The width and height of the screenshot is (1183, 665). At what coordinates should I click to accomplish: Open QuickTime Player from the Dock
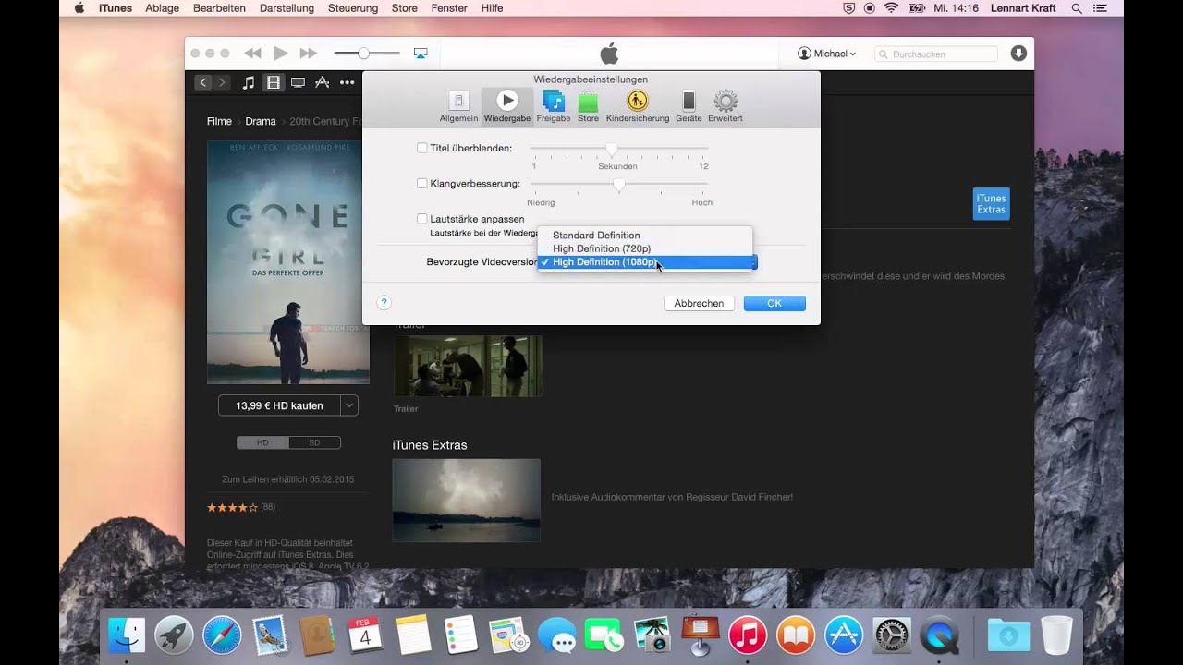[939, 635]
